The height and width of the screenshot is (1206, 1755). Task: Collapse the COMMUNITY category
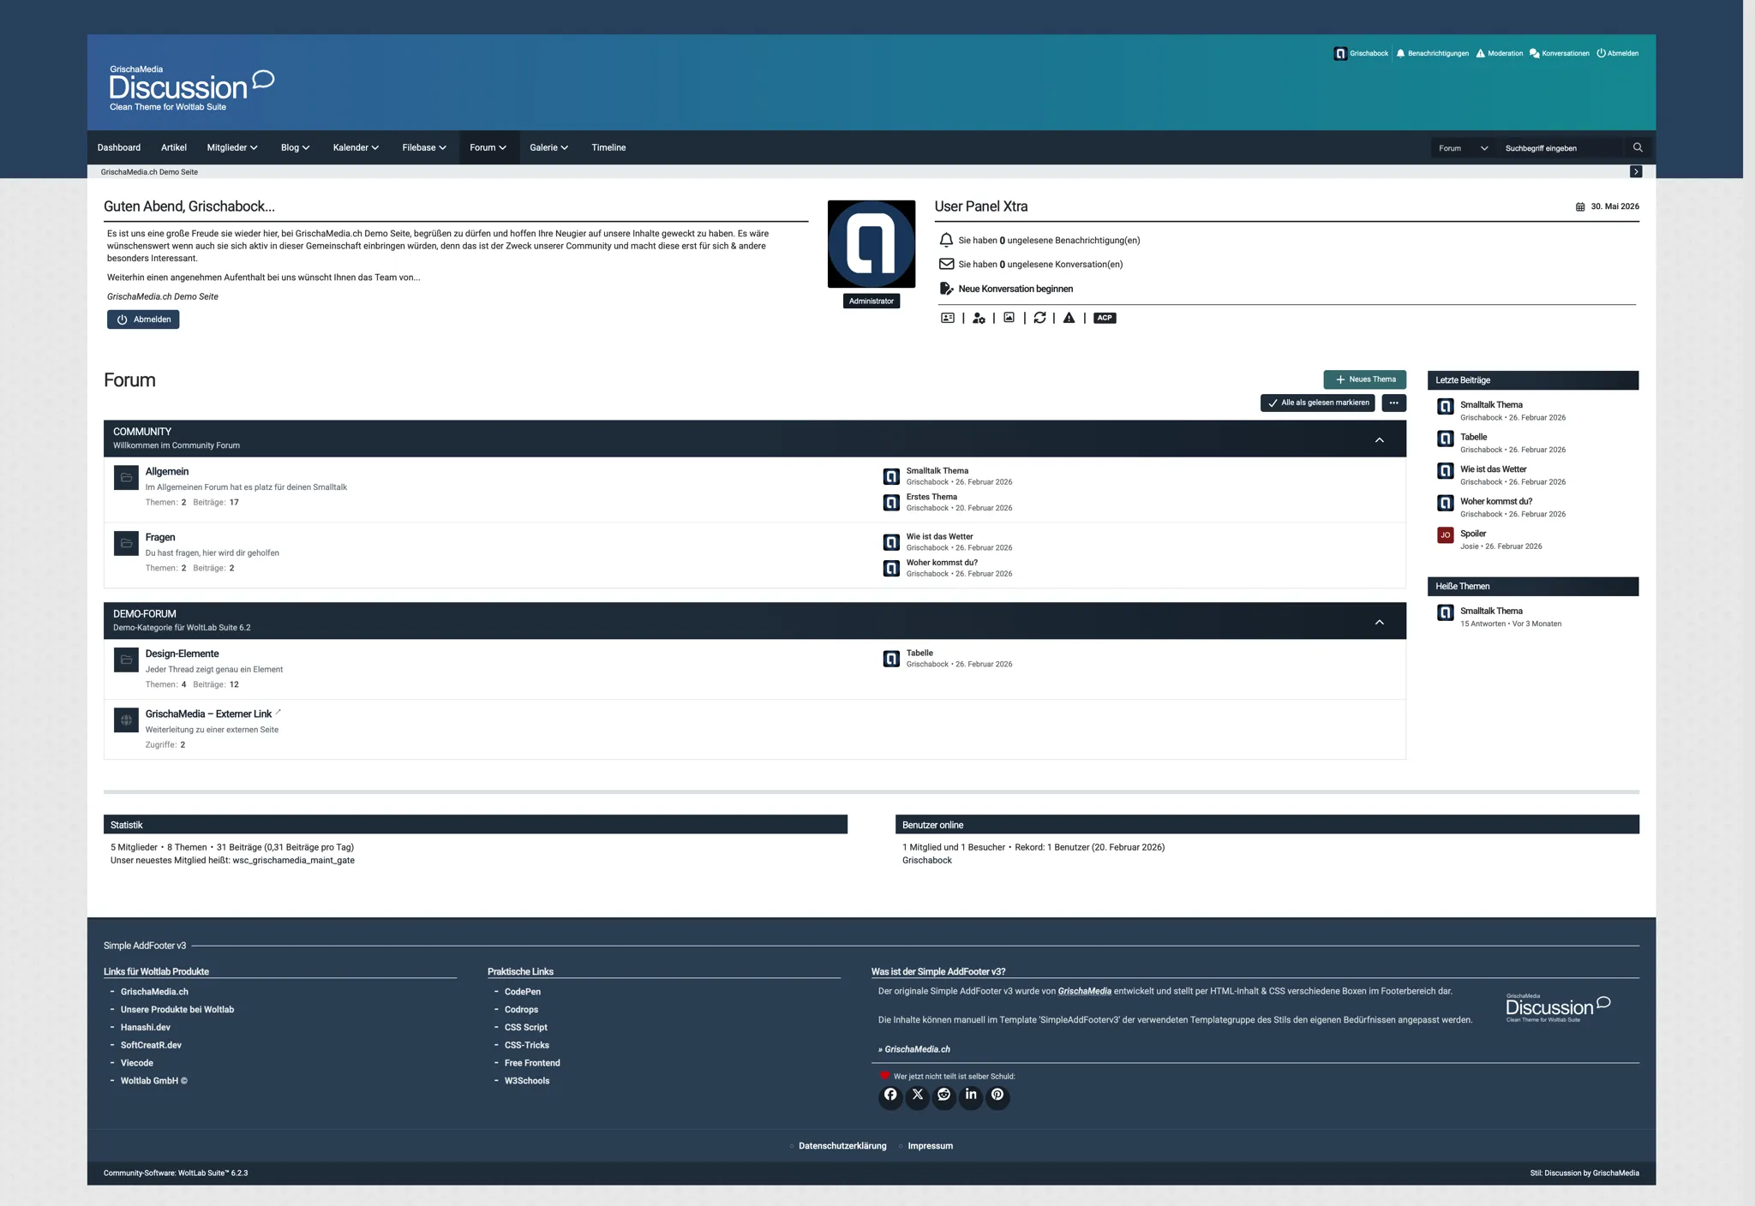[1379, 439]
